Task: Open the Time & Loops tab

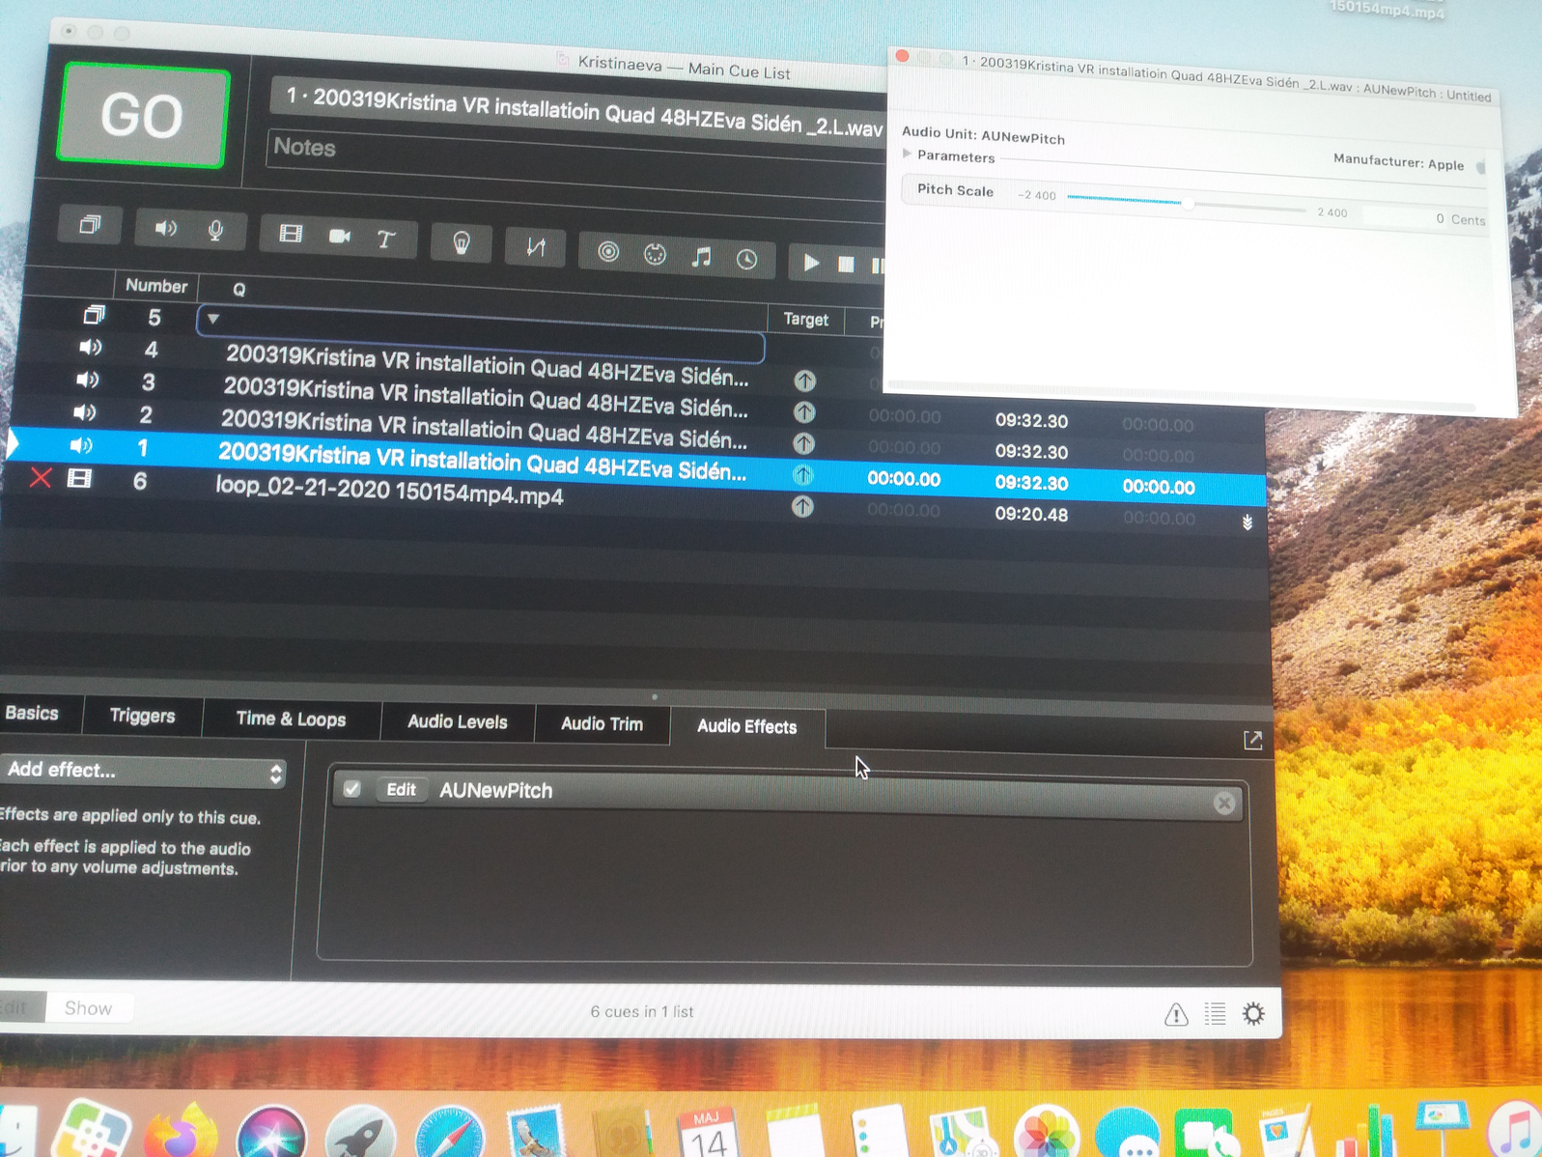Action: pos(291,719)
